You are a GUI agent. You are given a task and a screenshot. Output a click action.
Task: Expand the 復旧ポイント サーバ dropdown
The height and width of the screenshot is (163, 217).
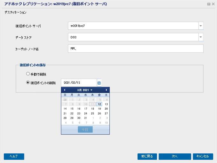(201, 26)
